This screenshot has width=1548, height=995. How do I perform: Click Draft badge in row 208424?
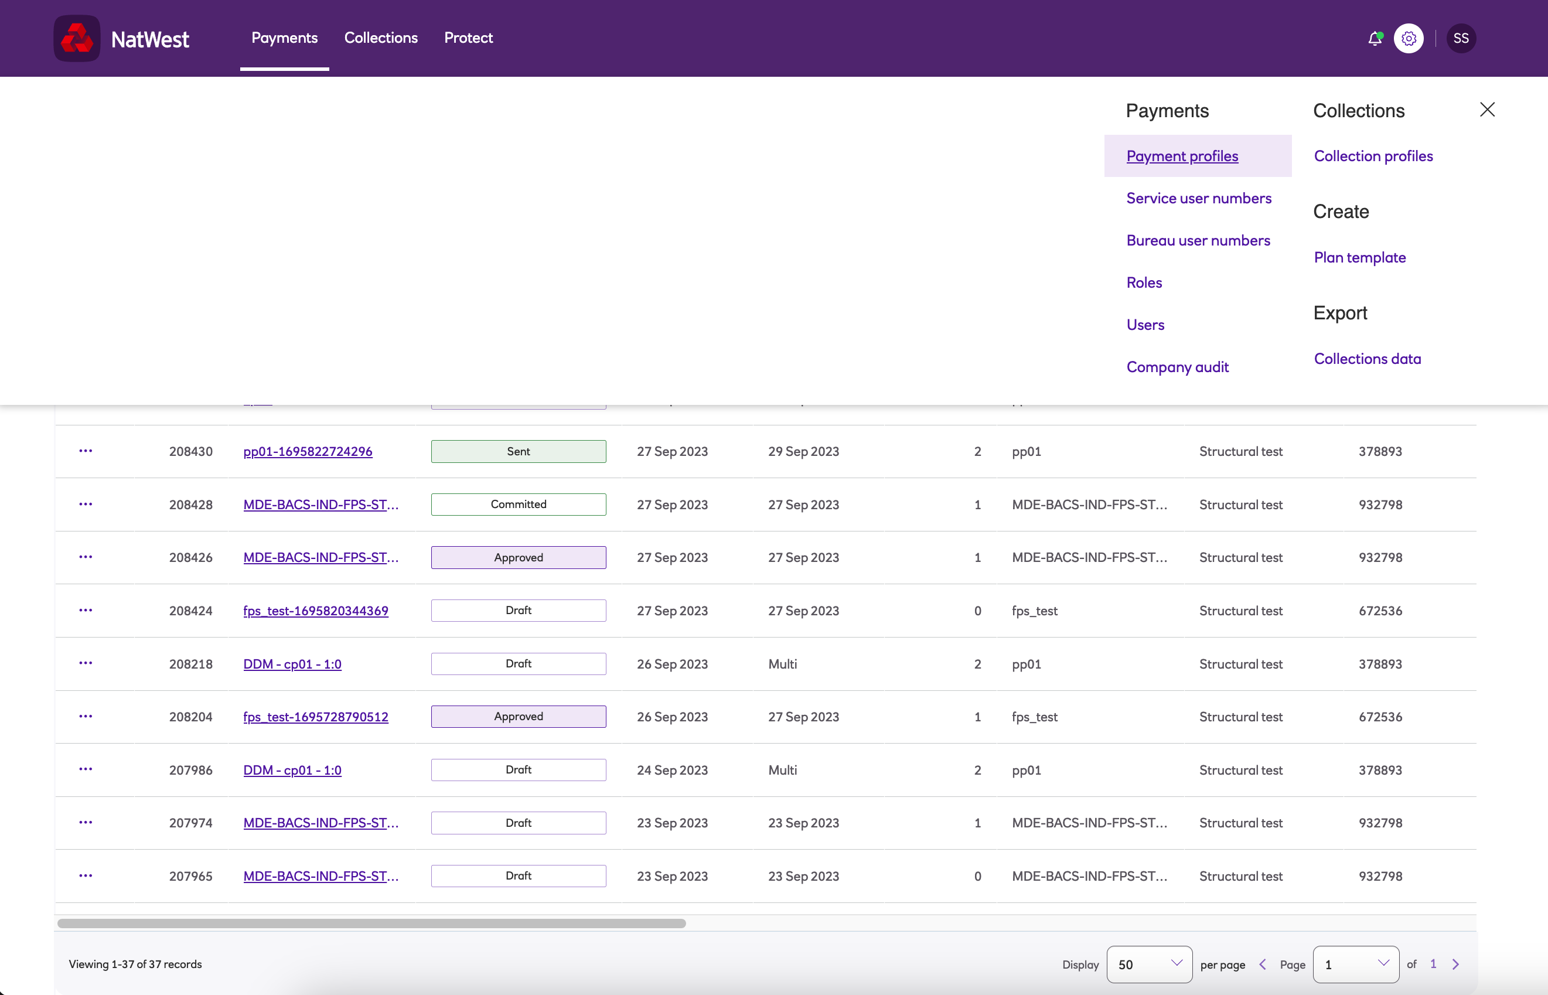point(518,611)
